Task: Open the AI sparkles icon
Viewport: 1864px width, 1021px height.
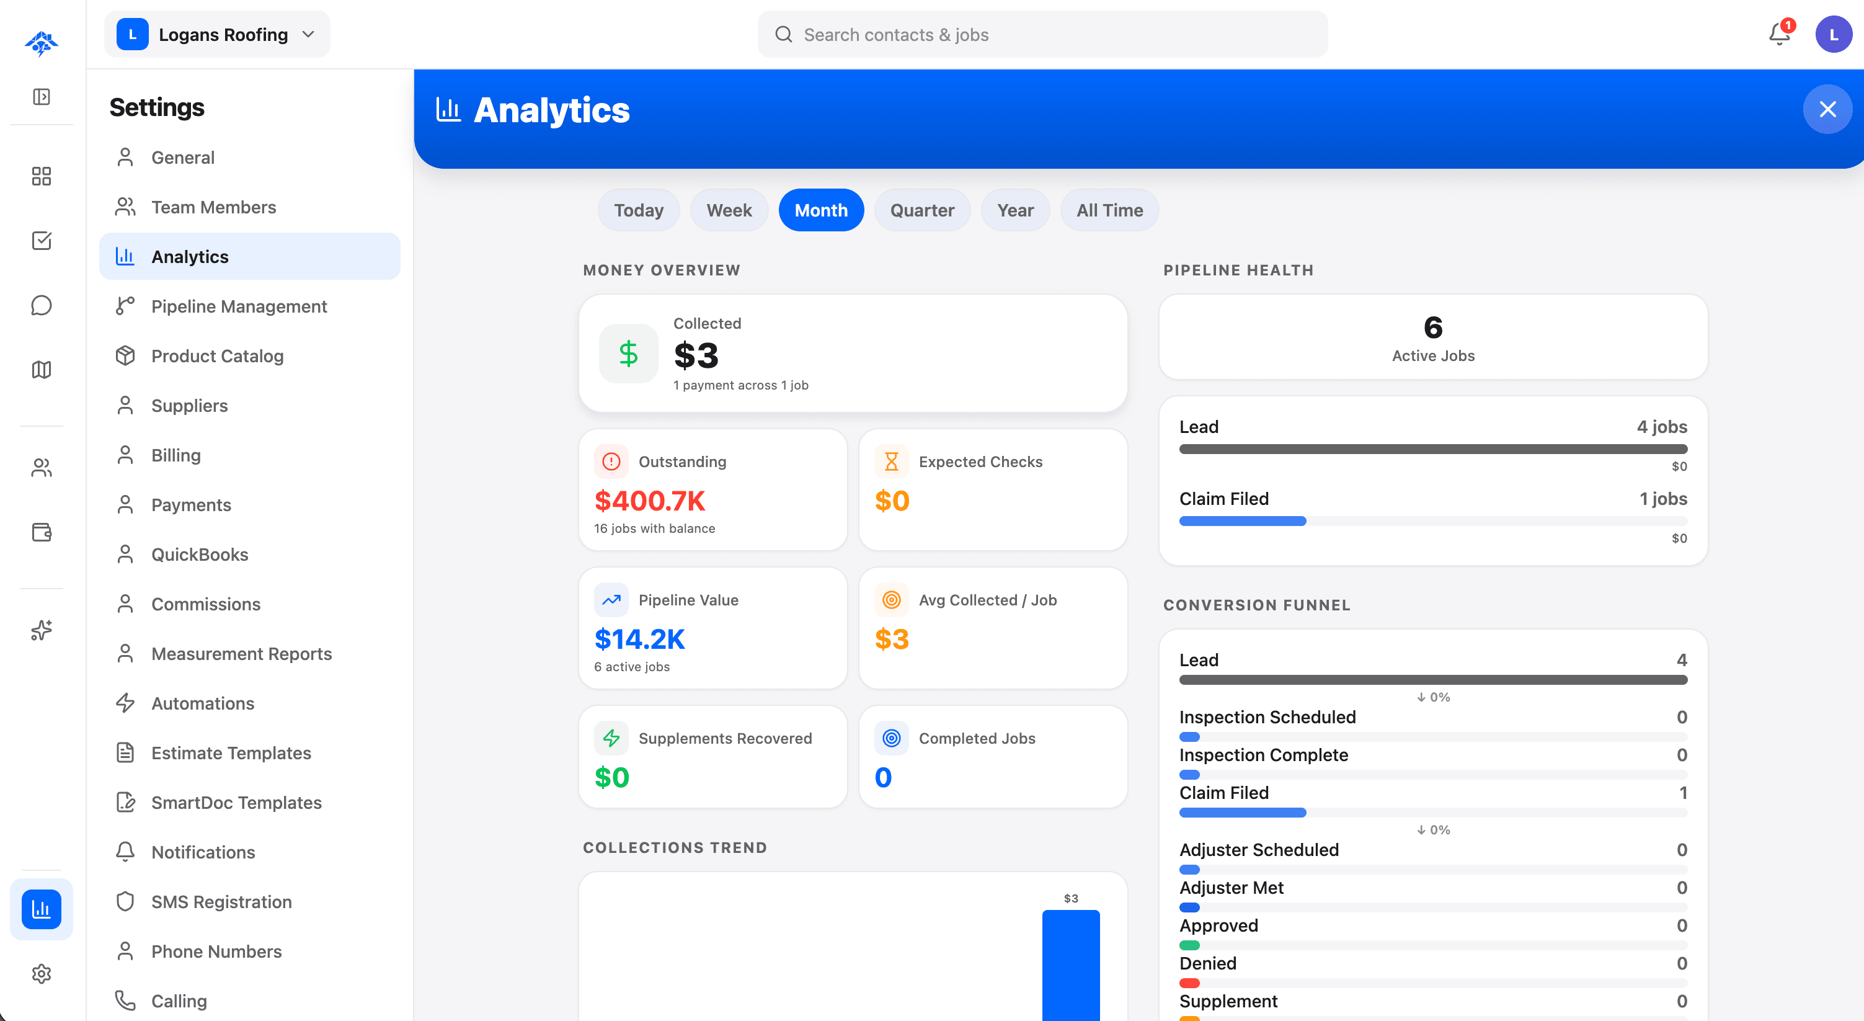Action: [42, 630]
